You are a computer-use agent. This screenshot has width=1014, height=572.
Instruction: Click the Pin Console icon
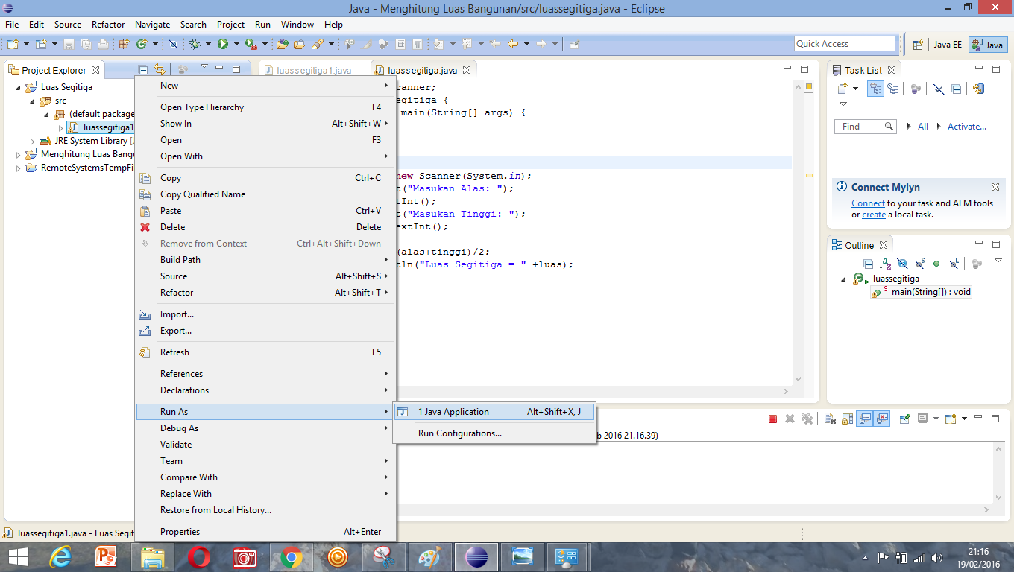[904, 419]
